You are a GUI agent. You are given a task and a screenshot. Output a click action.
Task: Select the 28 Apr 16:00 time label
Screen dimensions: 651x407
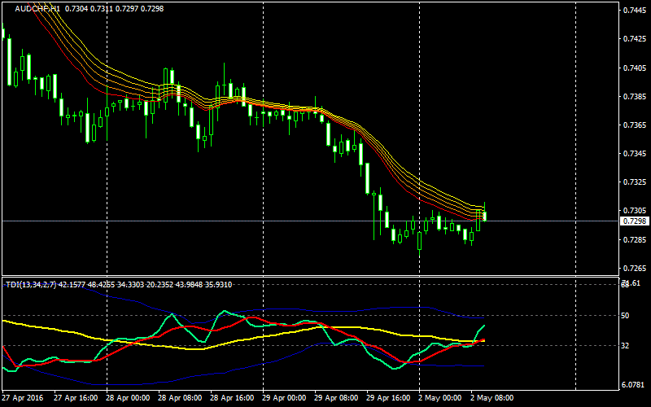point(231,399)
